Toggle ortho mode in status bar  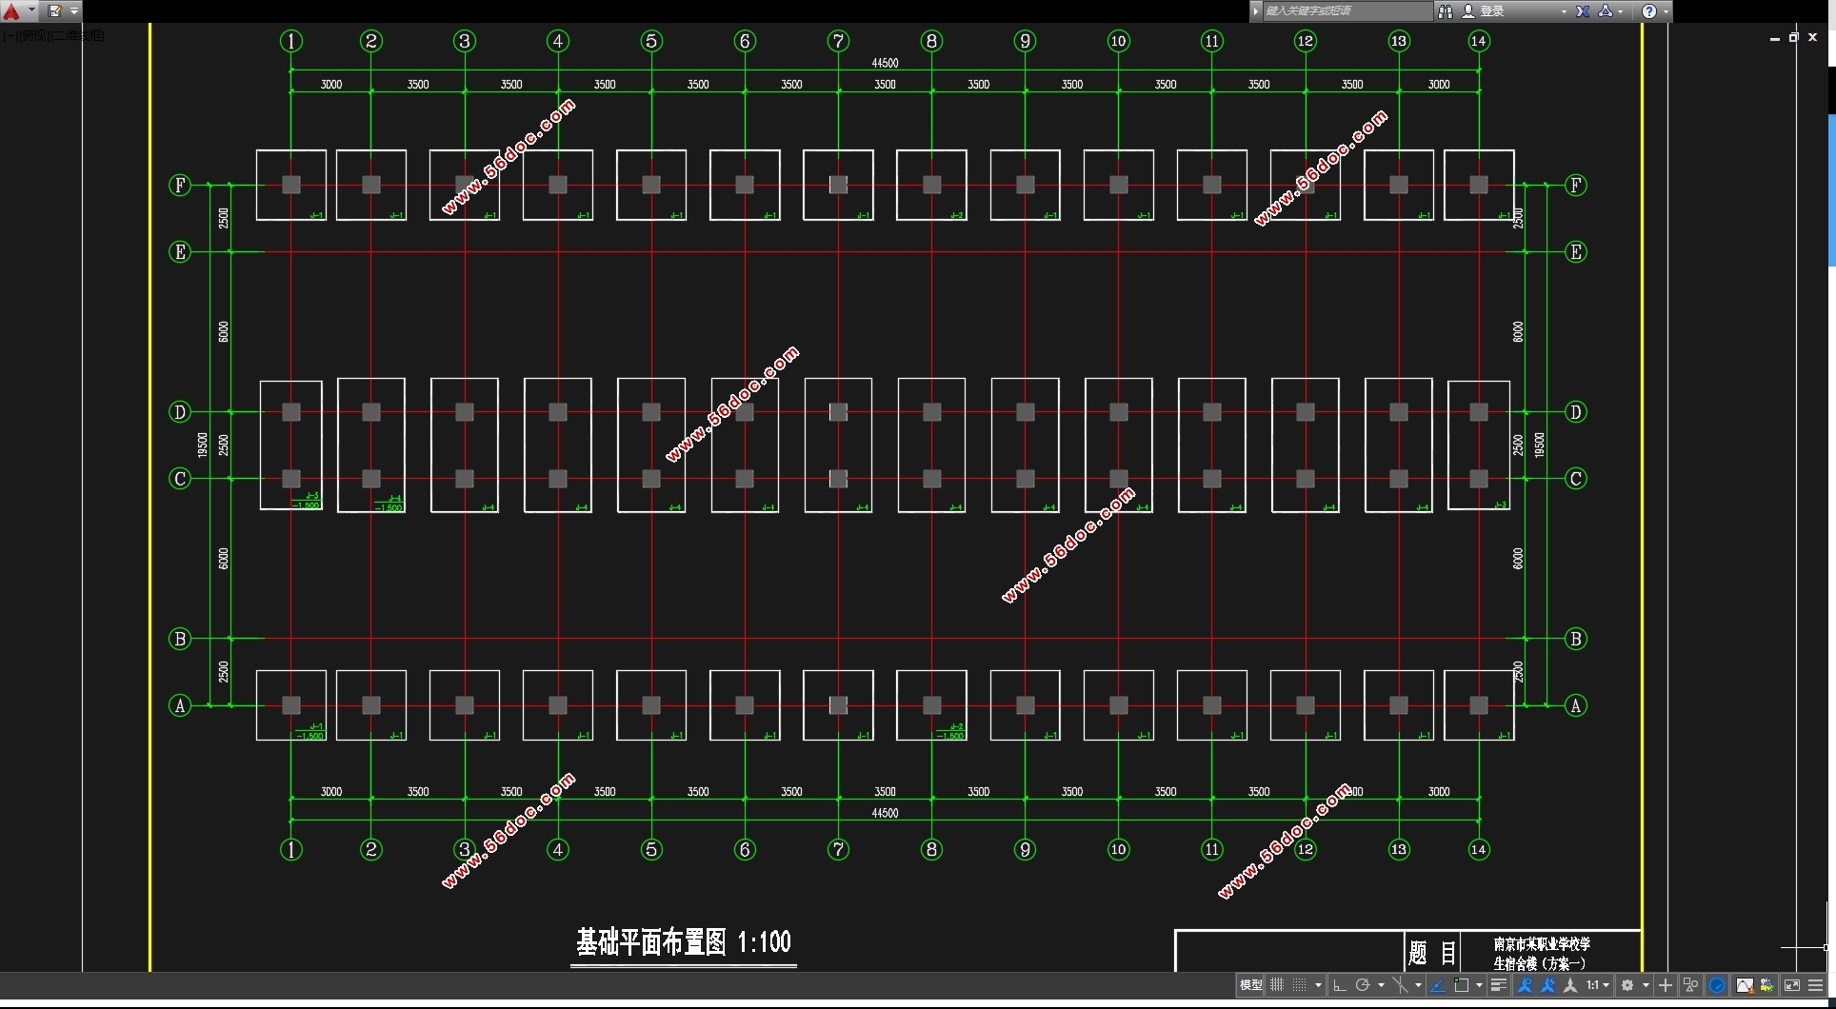coord(1340,985)
